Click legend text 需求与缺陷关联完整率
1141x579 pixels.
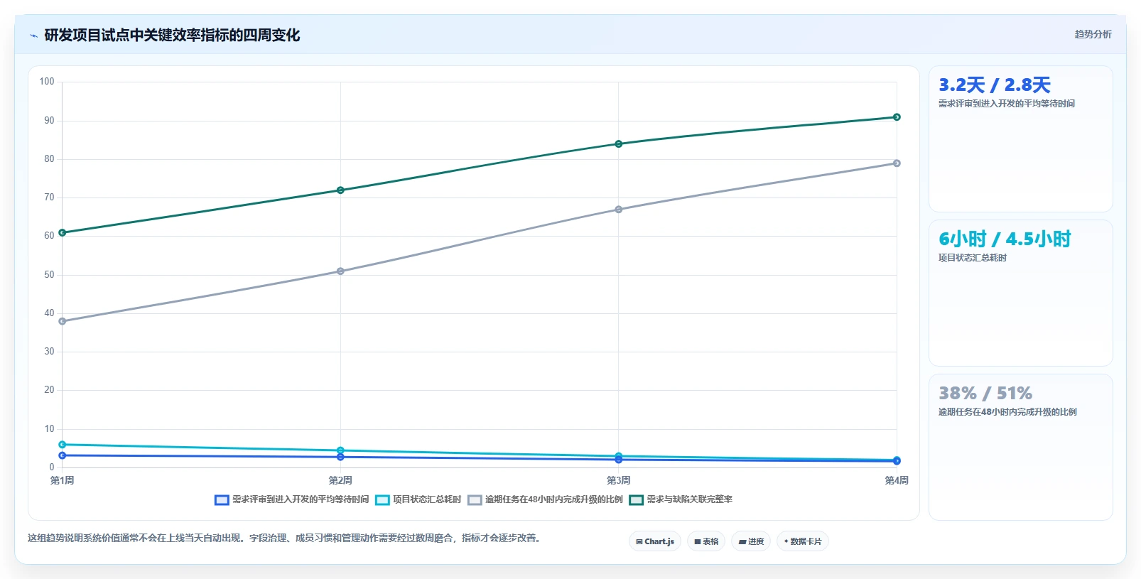(689, 499)
